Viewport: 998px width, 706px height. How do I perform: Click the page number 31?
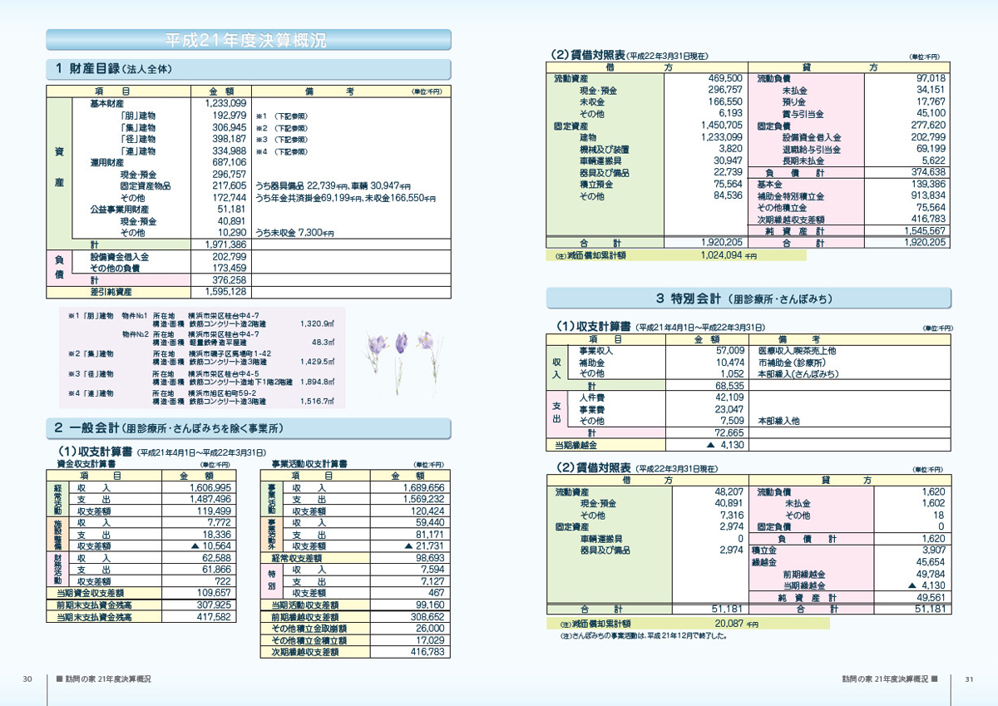tap(969, 679)
